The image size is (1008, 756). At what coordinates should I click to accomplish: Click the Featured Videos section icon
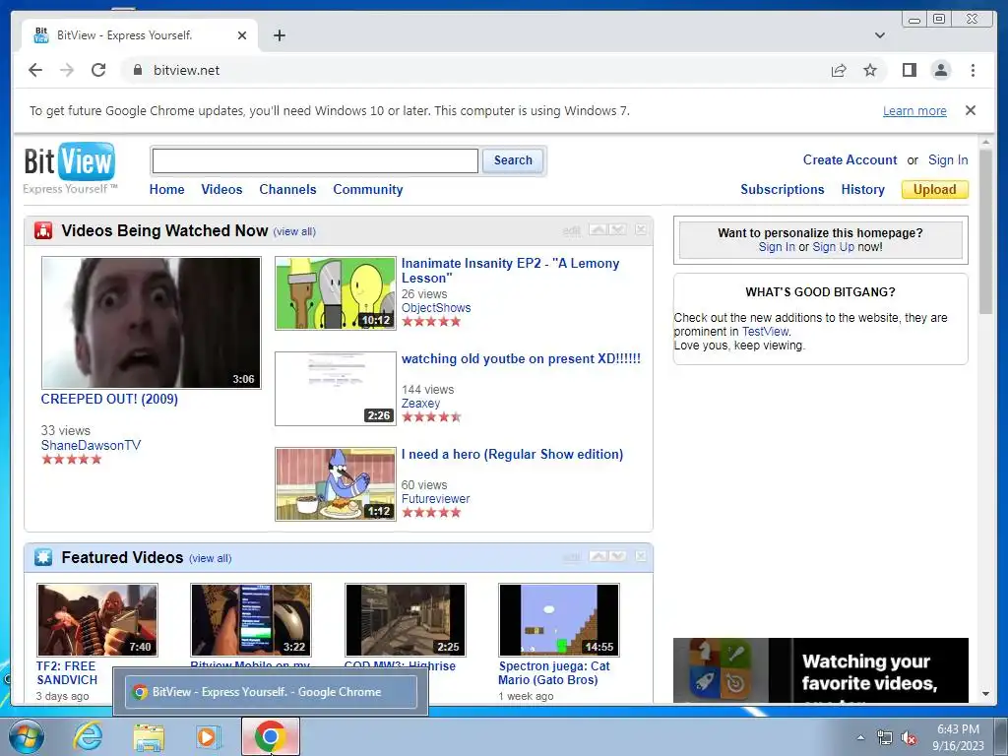coord(43,557)
